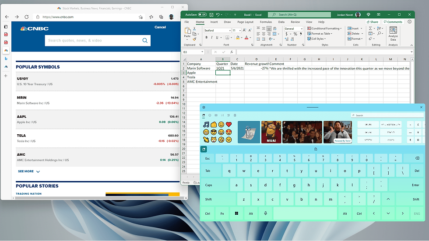
Task: Click the Find & Select magnifier icon
Action: point(379,33)
